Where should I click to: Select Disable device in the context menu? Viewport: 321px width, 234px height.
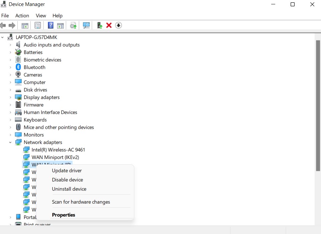pyautogui.click(x=67, y=180)
